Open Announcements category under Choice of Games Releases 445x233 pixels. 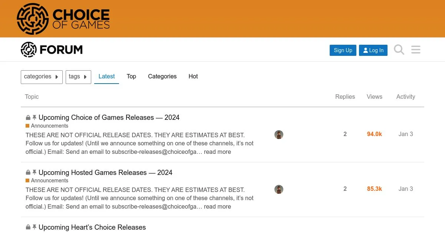[47, 126]
